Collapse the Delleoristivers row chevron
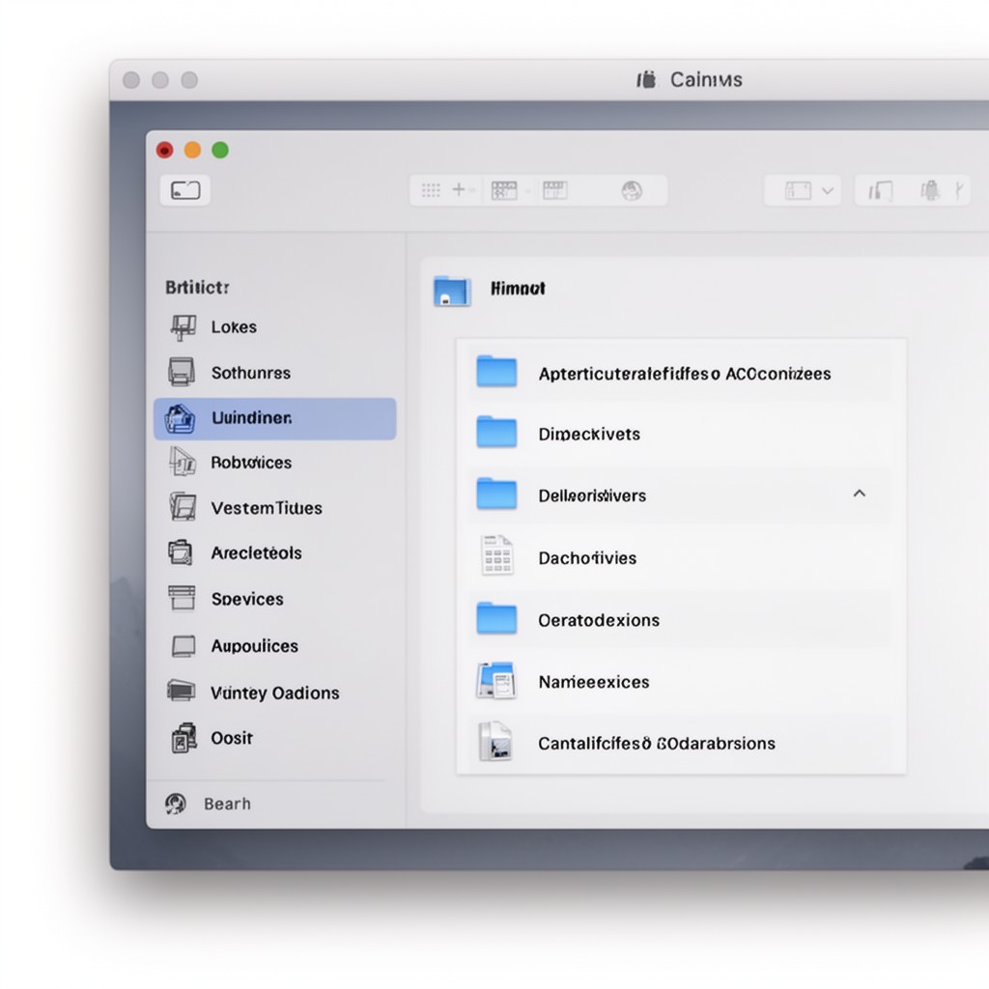 [859, 494]
